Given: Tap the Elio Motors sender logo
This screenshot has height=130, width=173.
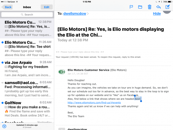Looking at the screenshot, I should click(x=61, y=72).
